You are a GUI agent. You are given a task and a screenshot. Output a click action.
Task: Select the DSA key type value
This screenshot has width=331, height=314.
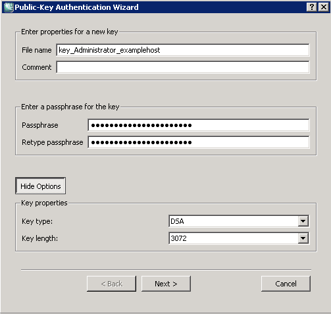pyautogui.click(x=177, y=221)
